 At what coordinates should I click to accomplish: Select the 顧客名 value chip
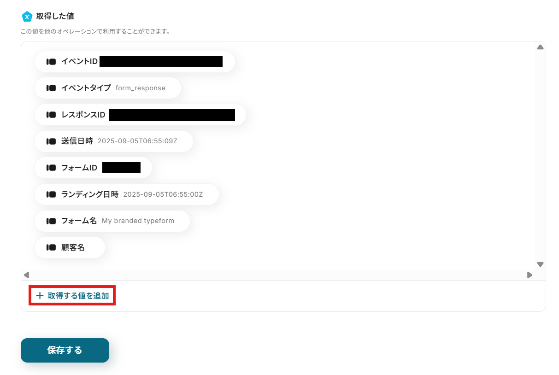(70, 248)
